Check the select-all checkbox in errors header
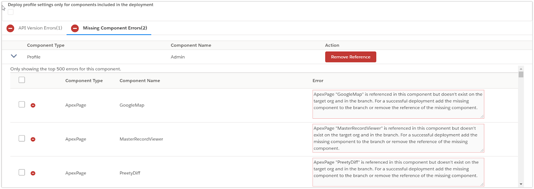The image size is (534, 189). 22,80
